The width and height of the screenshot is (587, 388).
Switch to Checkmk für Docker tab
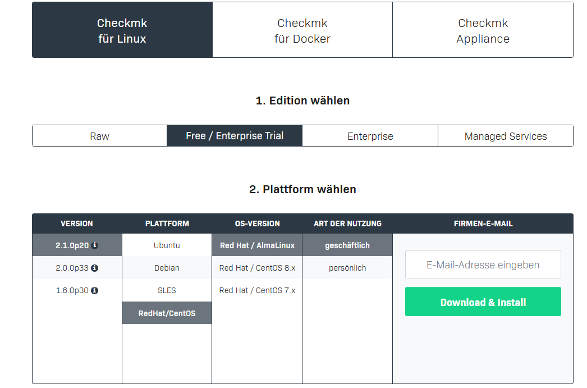(x=302, y=30)
